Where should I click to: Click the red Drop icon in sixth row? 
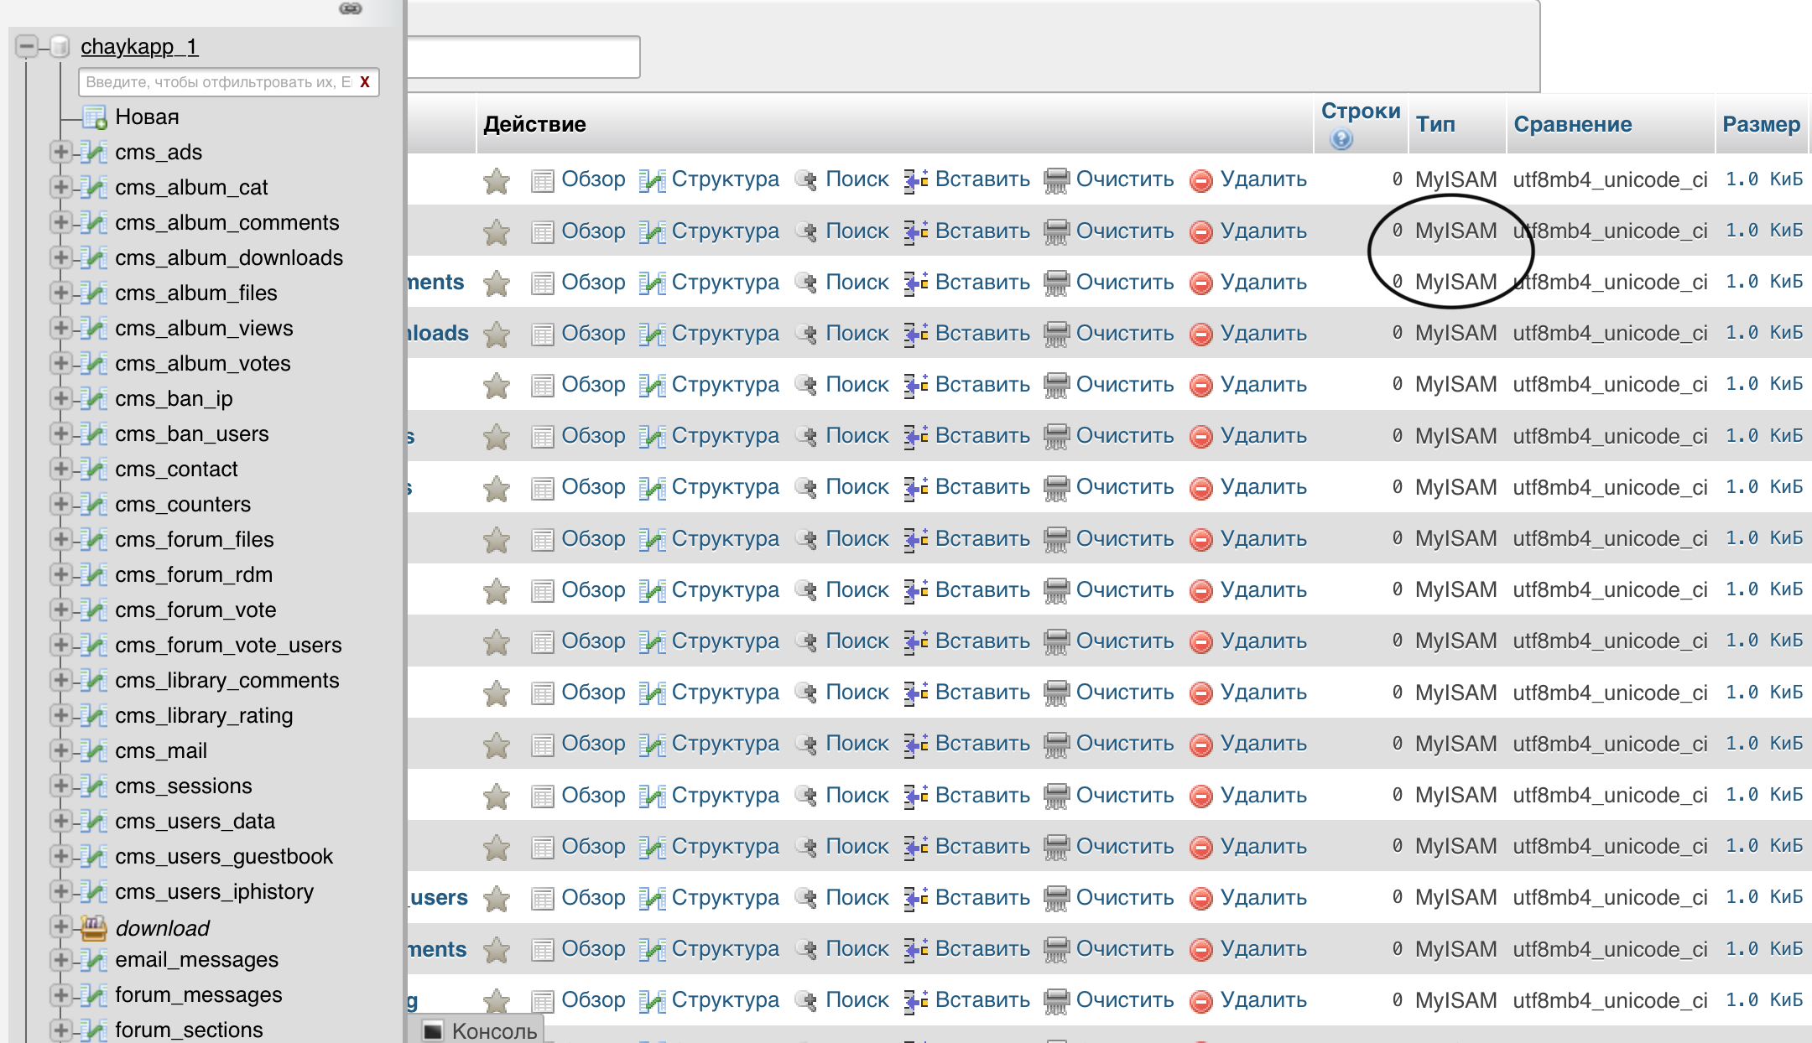tap(1201, 436)
